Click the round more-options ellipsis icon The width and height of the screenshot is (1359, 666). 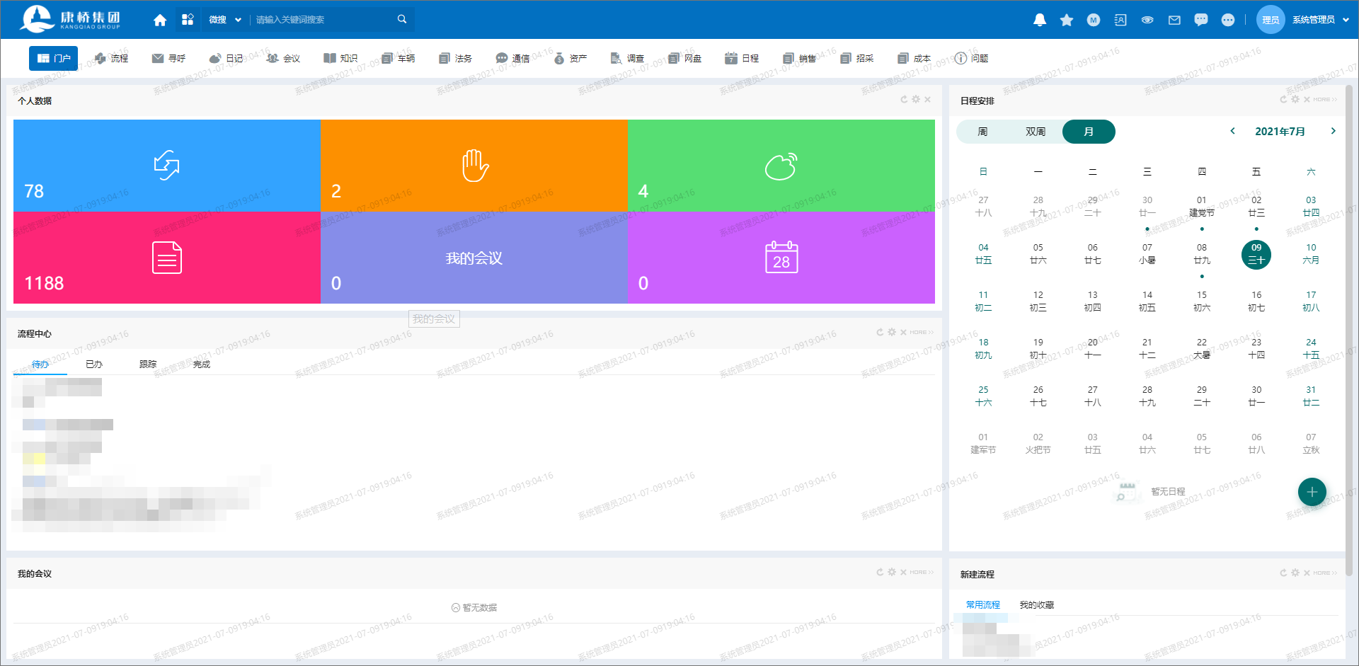(1228, 20)
